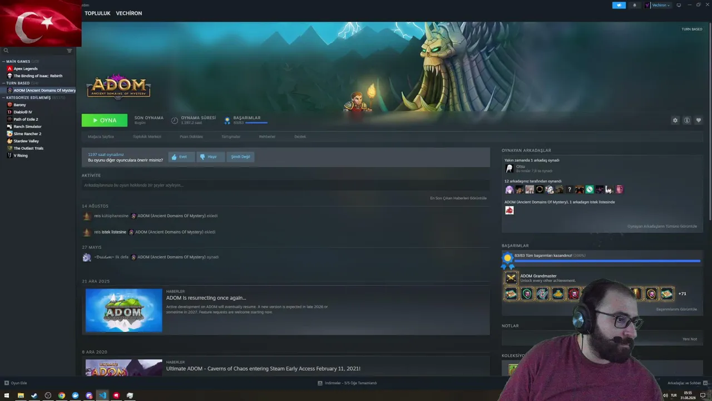Open the Windows Start menu
This screenshot has width=712, height=401.
[7, 395]
